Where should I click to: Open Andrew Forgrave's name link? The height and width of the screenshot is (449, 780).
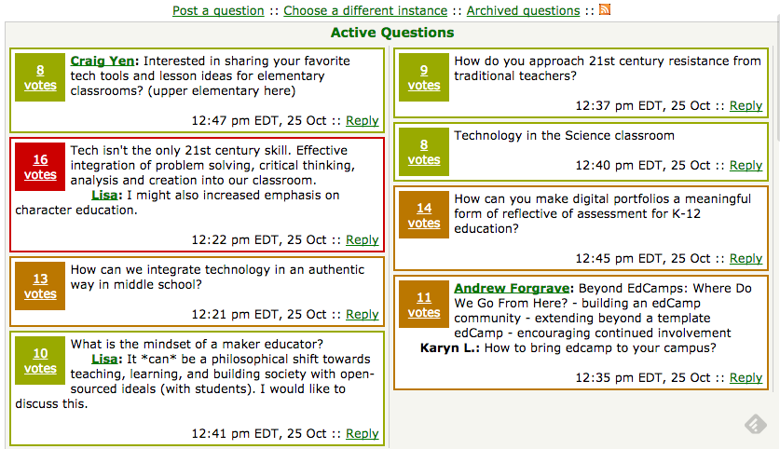[512, 288]
